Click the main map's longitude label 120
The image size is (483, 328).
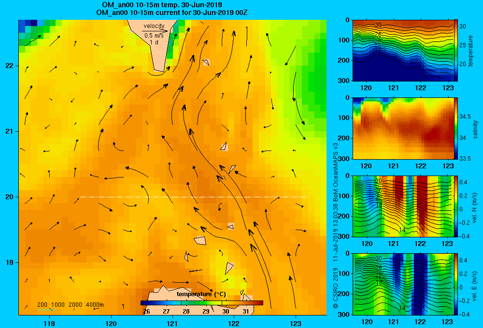click(111, 323)
